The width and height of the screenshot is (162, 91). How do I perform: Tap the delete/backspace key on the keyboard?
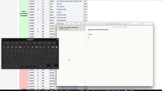click(55, 51)
